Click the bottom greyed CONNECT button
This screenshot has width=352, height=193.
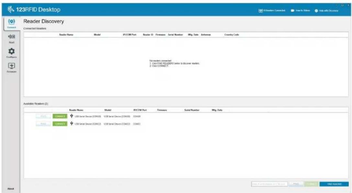[x=311, y=184]
